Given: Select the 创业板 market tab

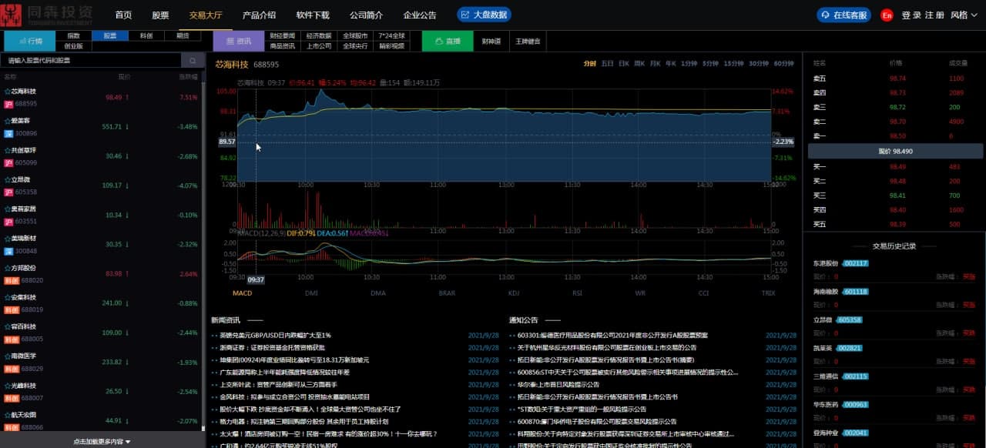Looking at the screenshot, I should click(74, 46).
